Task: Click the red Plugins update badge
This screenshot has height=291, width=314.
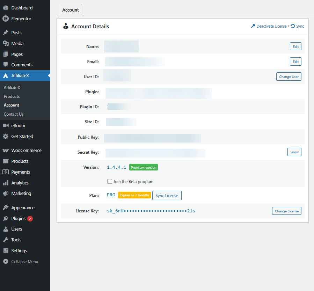Action: coord(30,219)
